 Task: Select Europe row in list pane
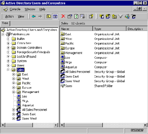pyautogui.click(x=70, y=48)
